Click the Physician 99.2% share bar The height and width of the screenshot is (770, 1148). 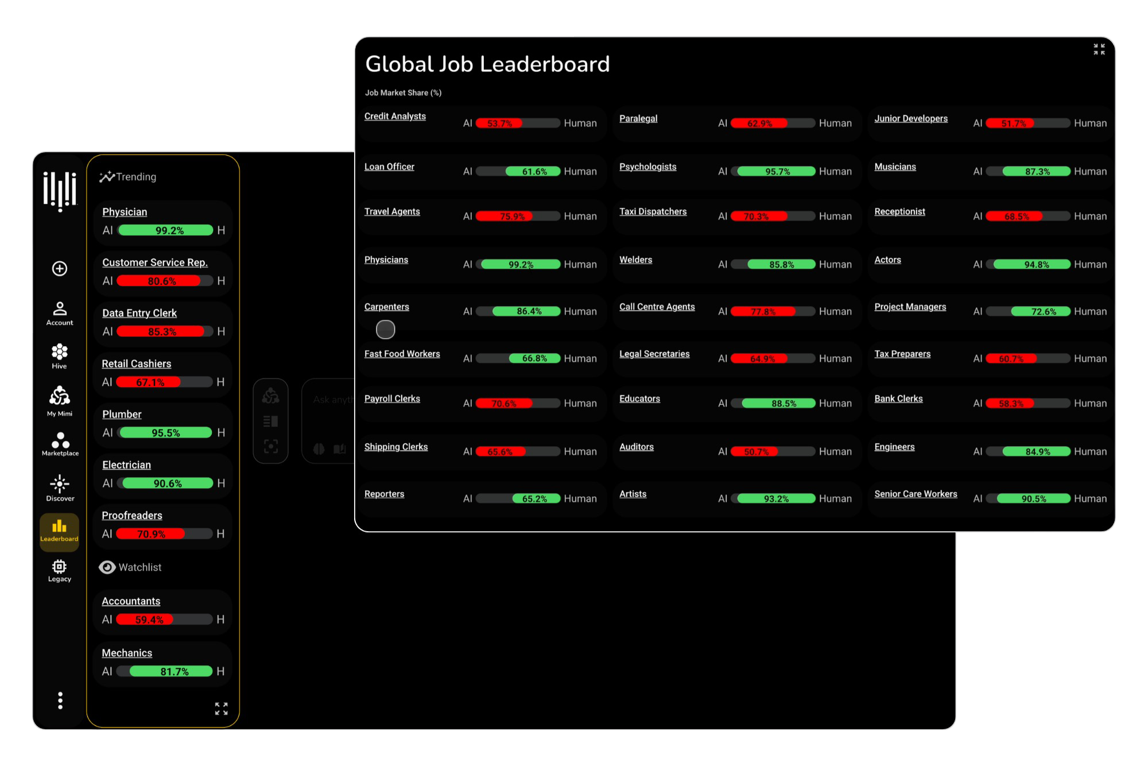[x=166, y=230]
